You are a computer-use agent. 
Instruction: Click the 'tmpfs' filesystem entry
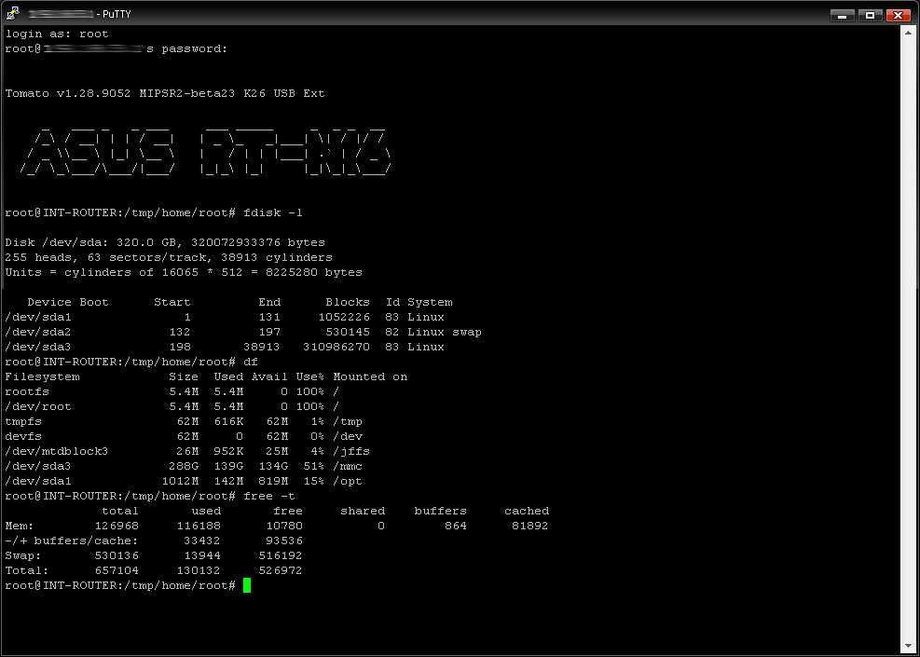pyautogui.click(x=23, y=422)
